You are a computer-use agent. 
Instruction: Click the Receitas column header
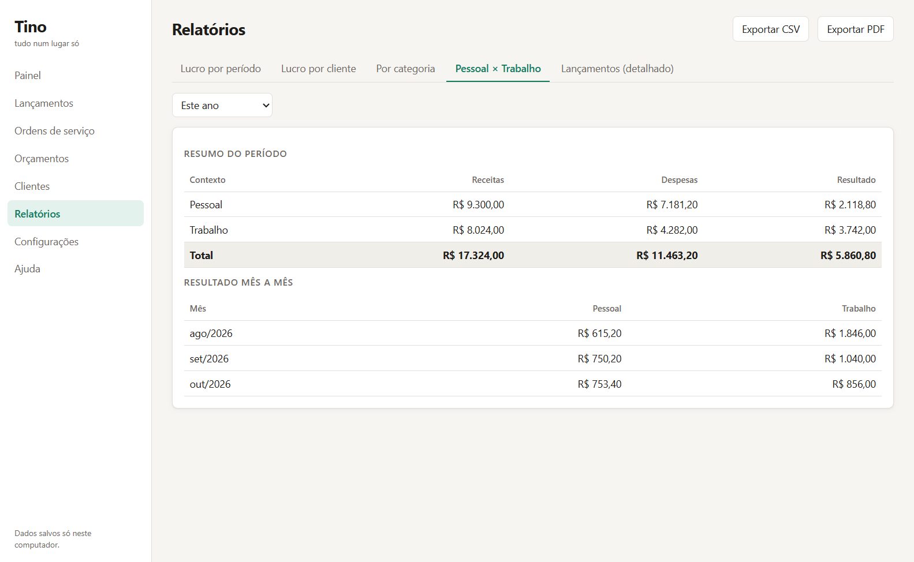point(488,180)
